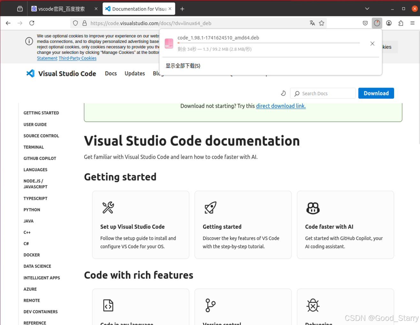This screenshot has width=420, height=325.
Task: Open DATA SCIENCE section in sidebar
Action: click(37, 266)
